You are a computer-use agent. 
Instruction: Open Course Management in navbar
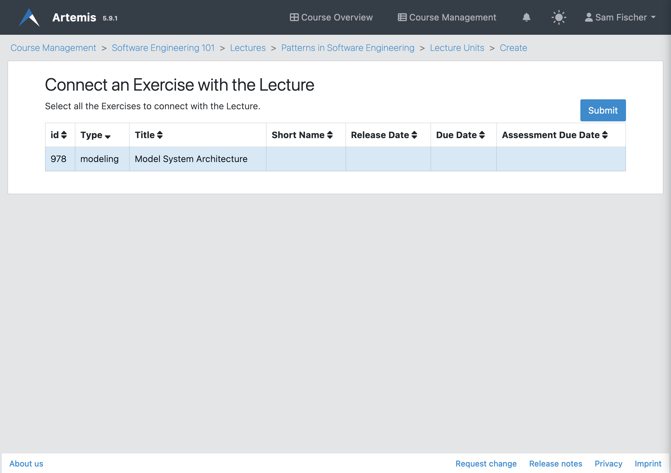pos(447,17)
